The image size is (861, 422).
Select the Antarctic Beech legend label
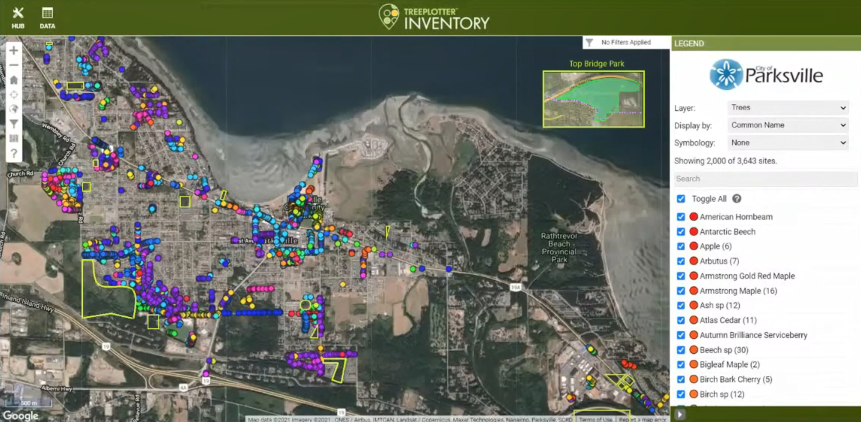pyautogui.click(x=727, y=232)
